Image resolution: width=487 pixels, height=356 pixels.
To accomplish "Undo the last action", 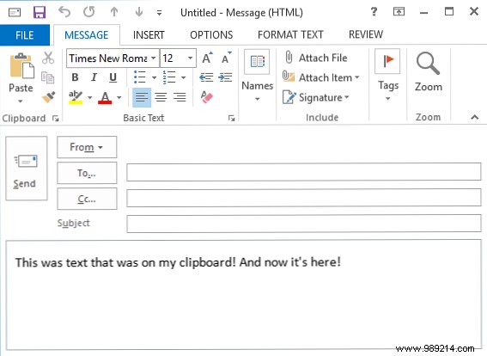I will click(x=64, y=12).
